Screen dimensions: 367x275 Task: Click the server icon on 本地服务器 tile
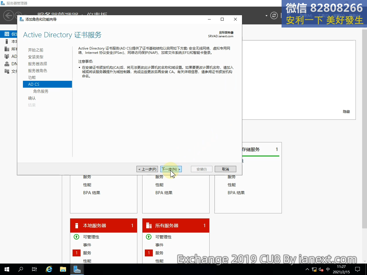coord(77,226)
